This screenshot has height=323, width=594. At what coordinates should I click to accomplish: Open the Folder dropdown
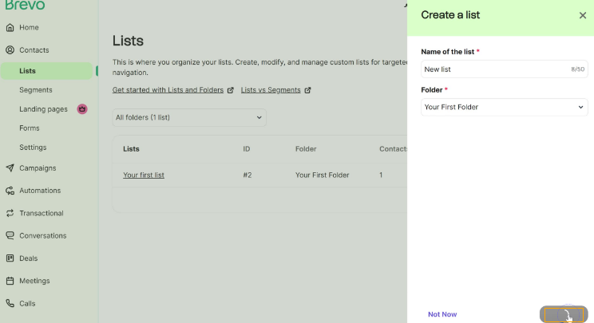click(504, 107)
